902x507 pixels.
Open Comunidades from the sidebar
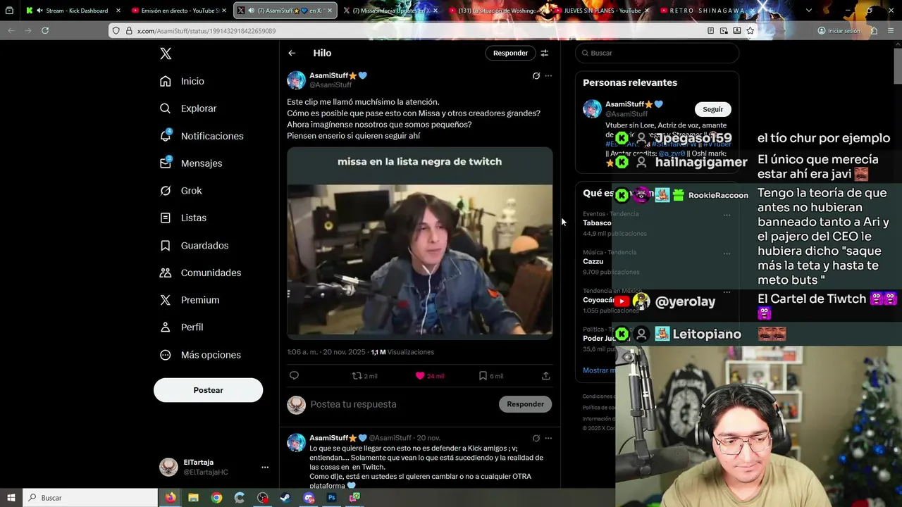pyautogui.click(x=200, y=273)
